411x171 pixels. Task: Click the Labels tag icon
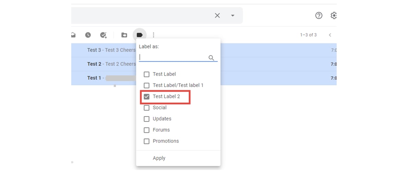click(139, 35)
